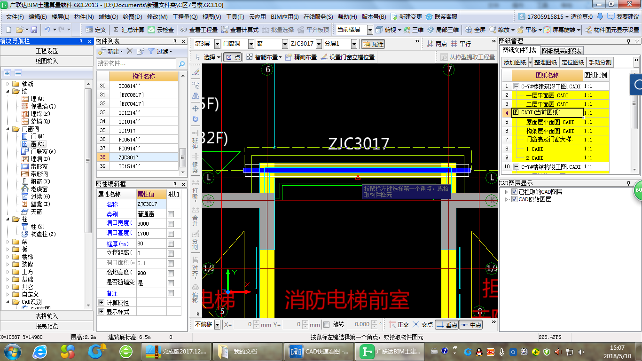
Task: Open the 当前楼层 dropdown
Action: point(370,30)
